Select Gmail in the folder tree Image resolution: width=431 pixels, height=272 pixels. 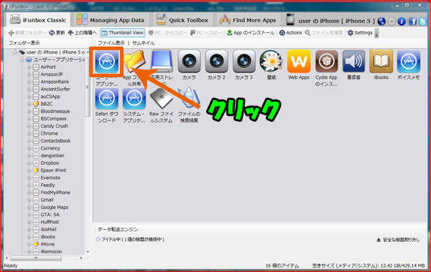[x=47, y=200]
